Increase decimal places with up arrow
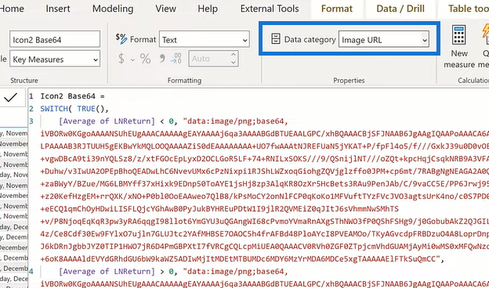This screenshot has width=489, height=288. pos(234,55)
